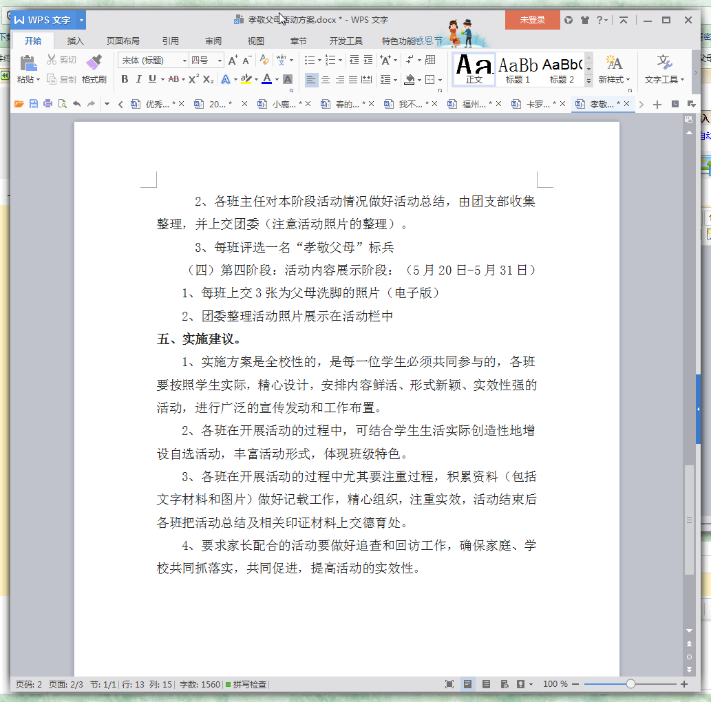Click 字数: 1560 word count
The width and height of the screenshot is (711, 702).
coord(200,684)
